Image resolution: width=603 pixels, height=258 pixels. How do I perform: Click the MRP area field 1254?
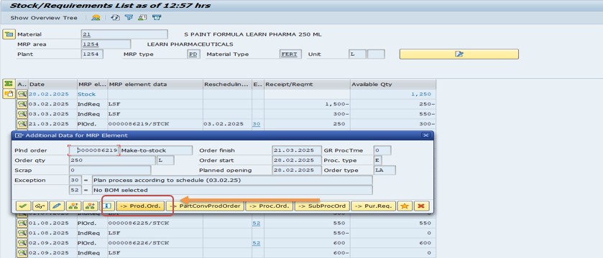[x=106, y=44]
